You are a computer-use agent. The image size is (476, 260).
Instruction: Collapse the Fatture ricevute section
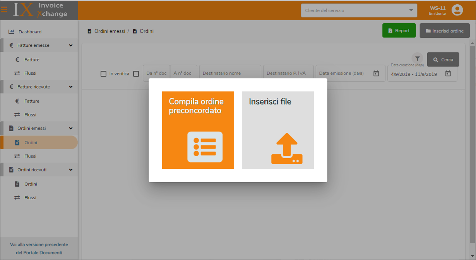(70, 87)
